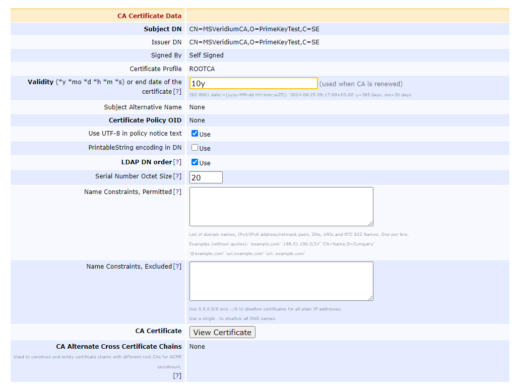Click inside Name Constraints Excluded text area
This screenshot has width=515, height=386.
281,281
